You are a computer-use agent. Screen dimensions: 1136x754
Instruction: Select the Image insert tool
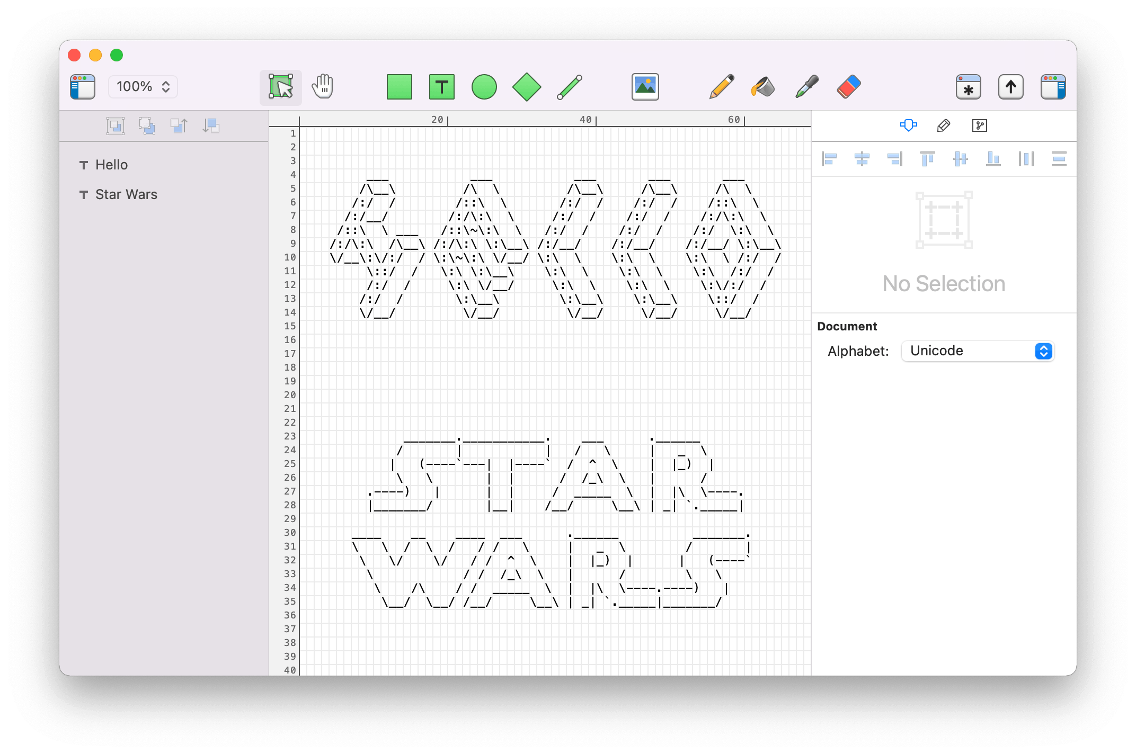646,87
